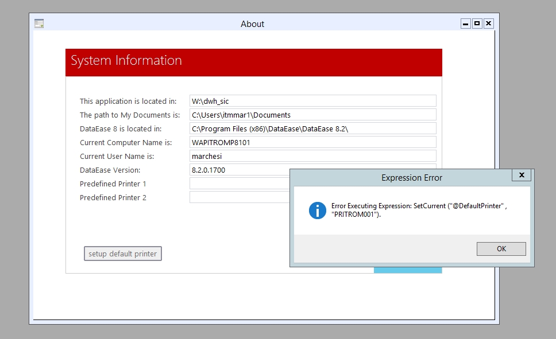Click the 'DataEase 8 is located in:' label

coord(121,129)
